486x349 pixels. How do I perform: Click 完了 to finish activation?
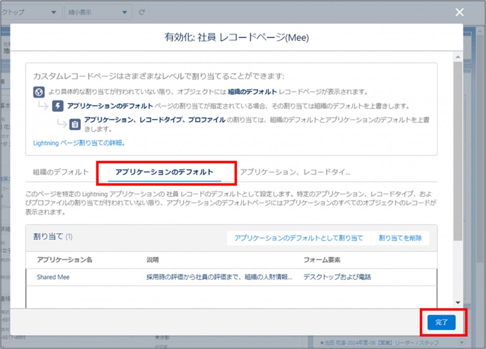(441, 322)
